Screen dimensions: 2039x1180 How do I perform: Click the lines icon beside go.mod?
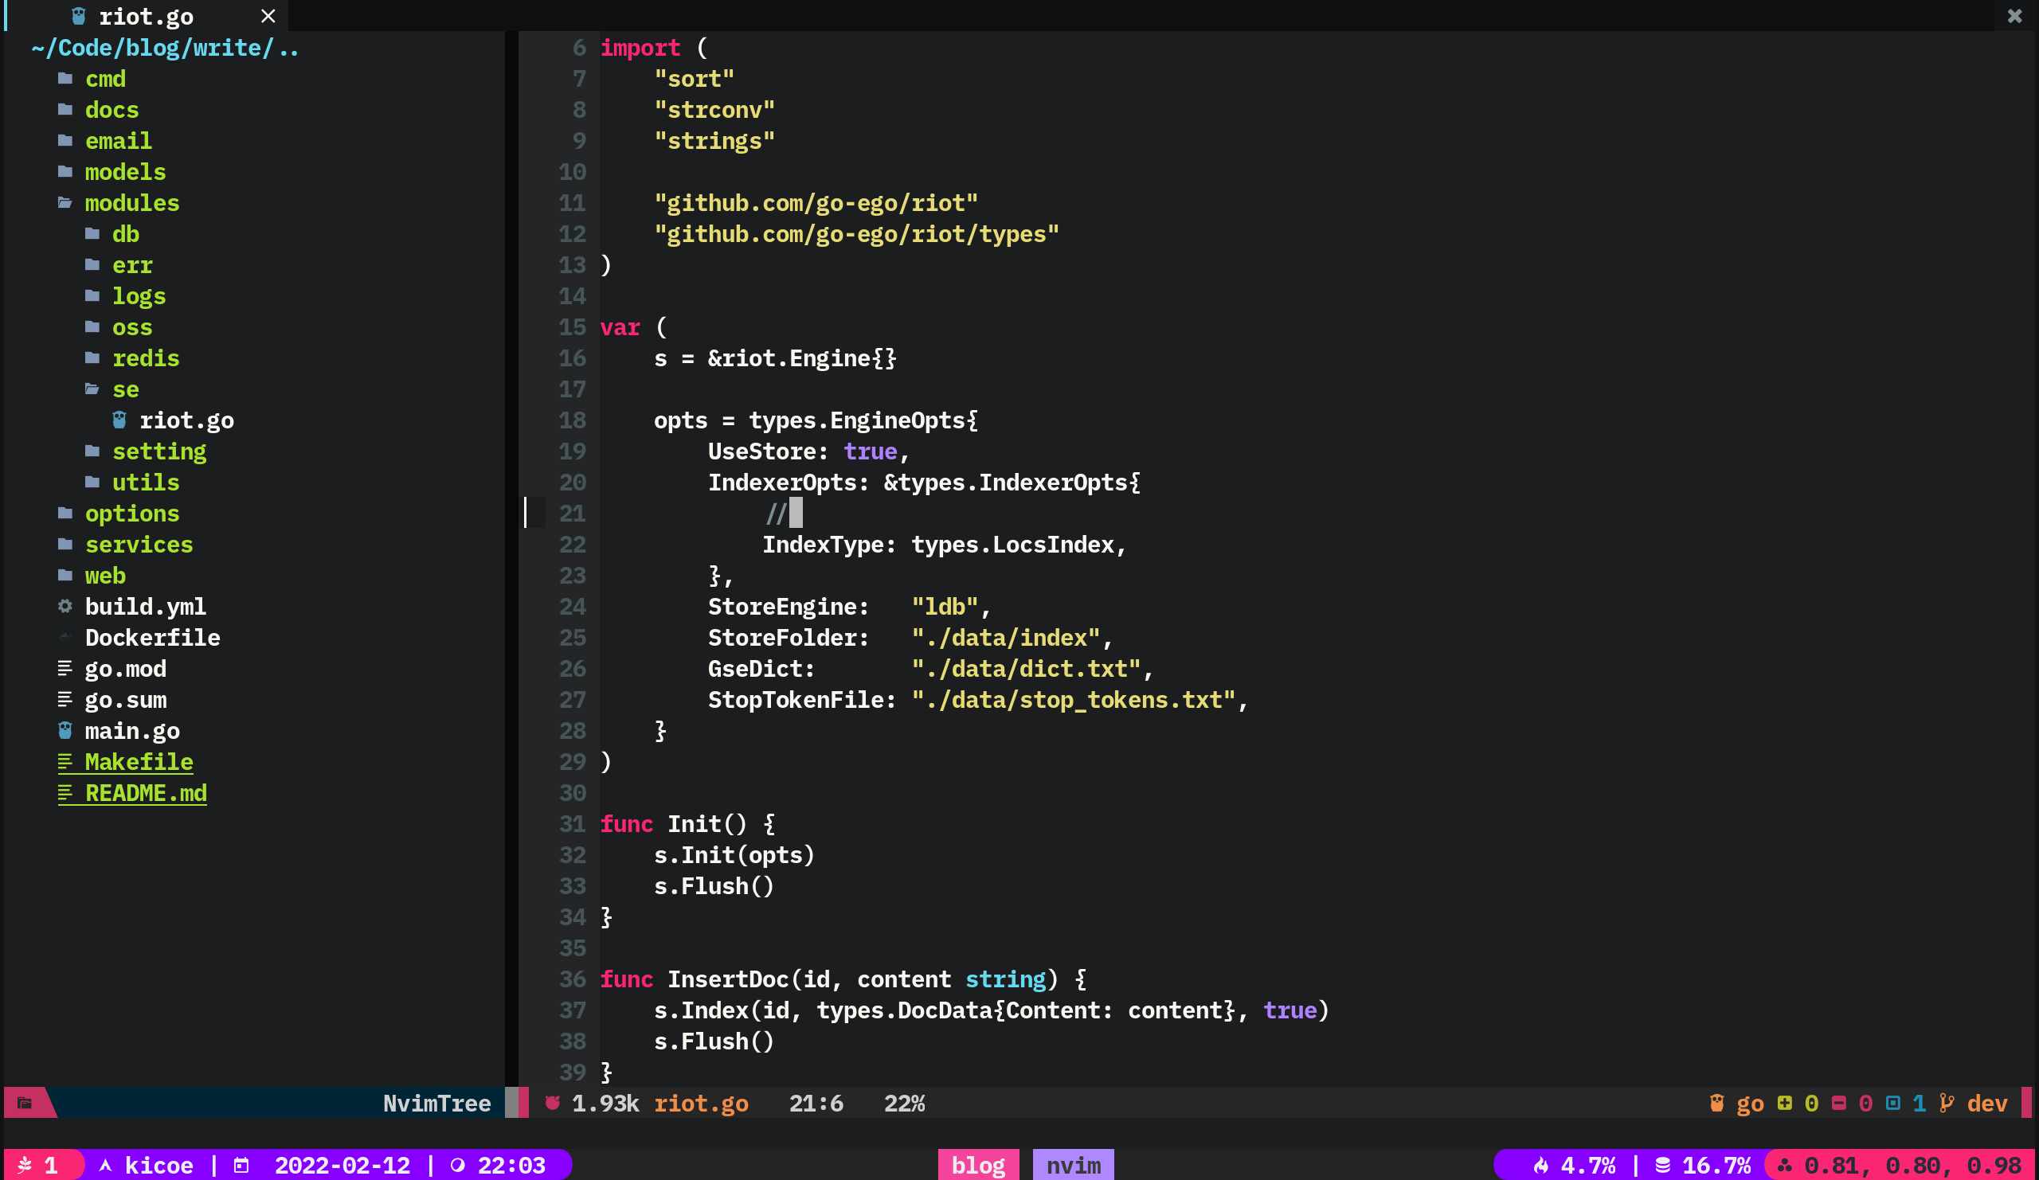click(x=65, y=668)
